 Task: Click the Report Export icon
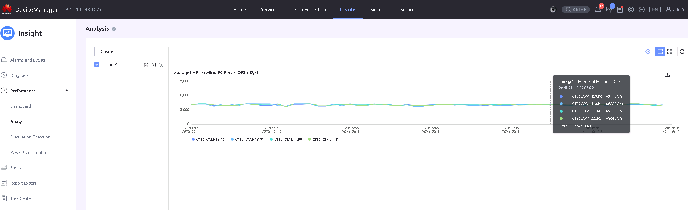tap(4, 183)
